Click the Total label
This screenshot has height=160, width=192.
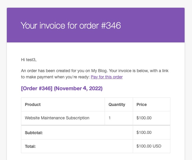pyautogui.click(x=31, y=146)
